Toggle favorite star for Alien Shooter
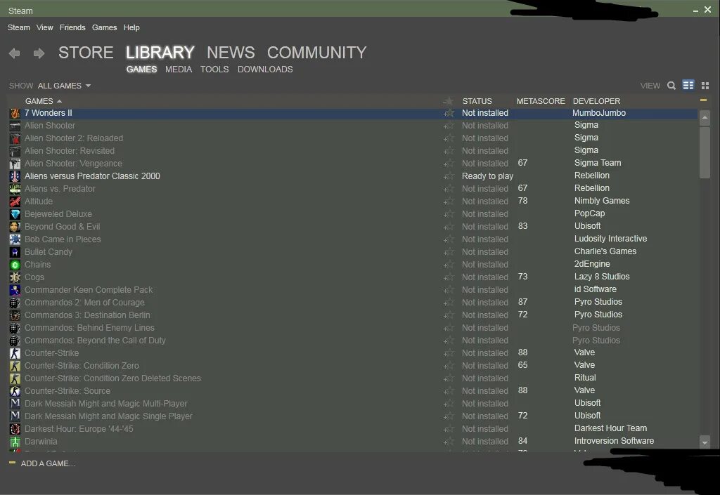The image size is (720, 495). (449, 126)
